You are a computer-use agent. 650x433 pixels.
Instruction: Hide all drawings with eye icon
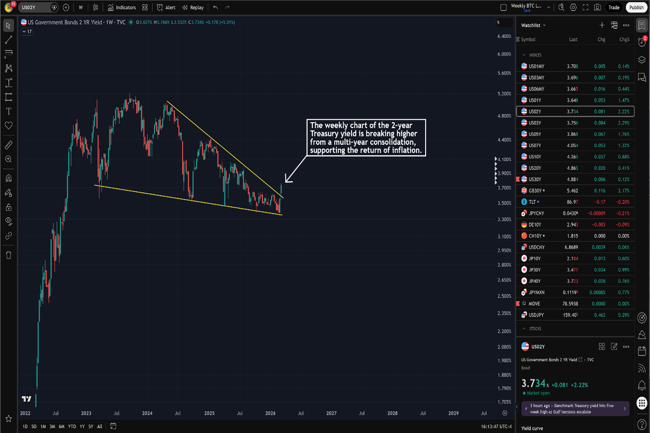(x=8, y=221)
